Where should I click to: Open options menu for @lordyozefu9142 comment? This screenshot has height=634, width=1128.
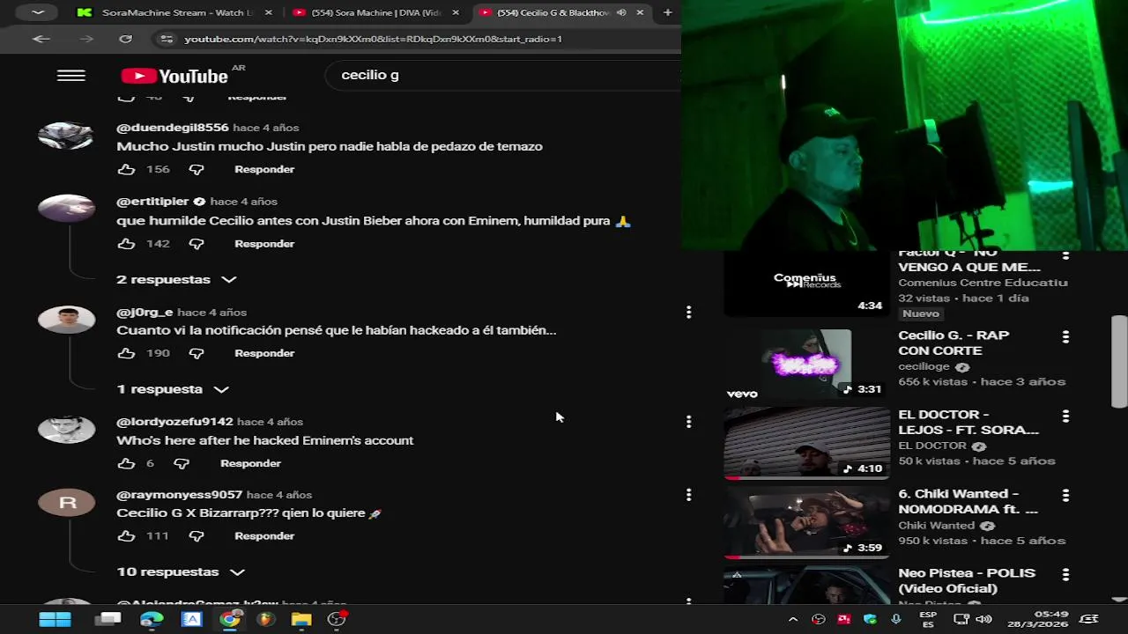pos(688,422)
